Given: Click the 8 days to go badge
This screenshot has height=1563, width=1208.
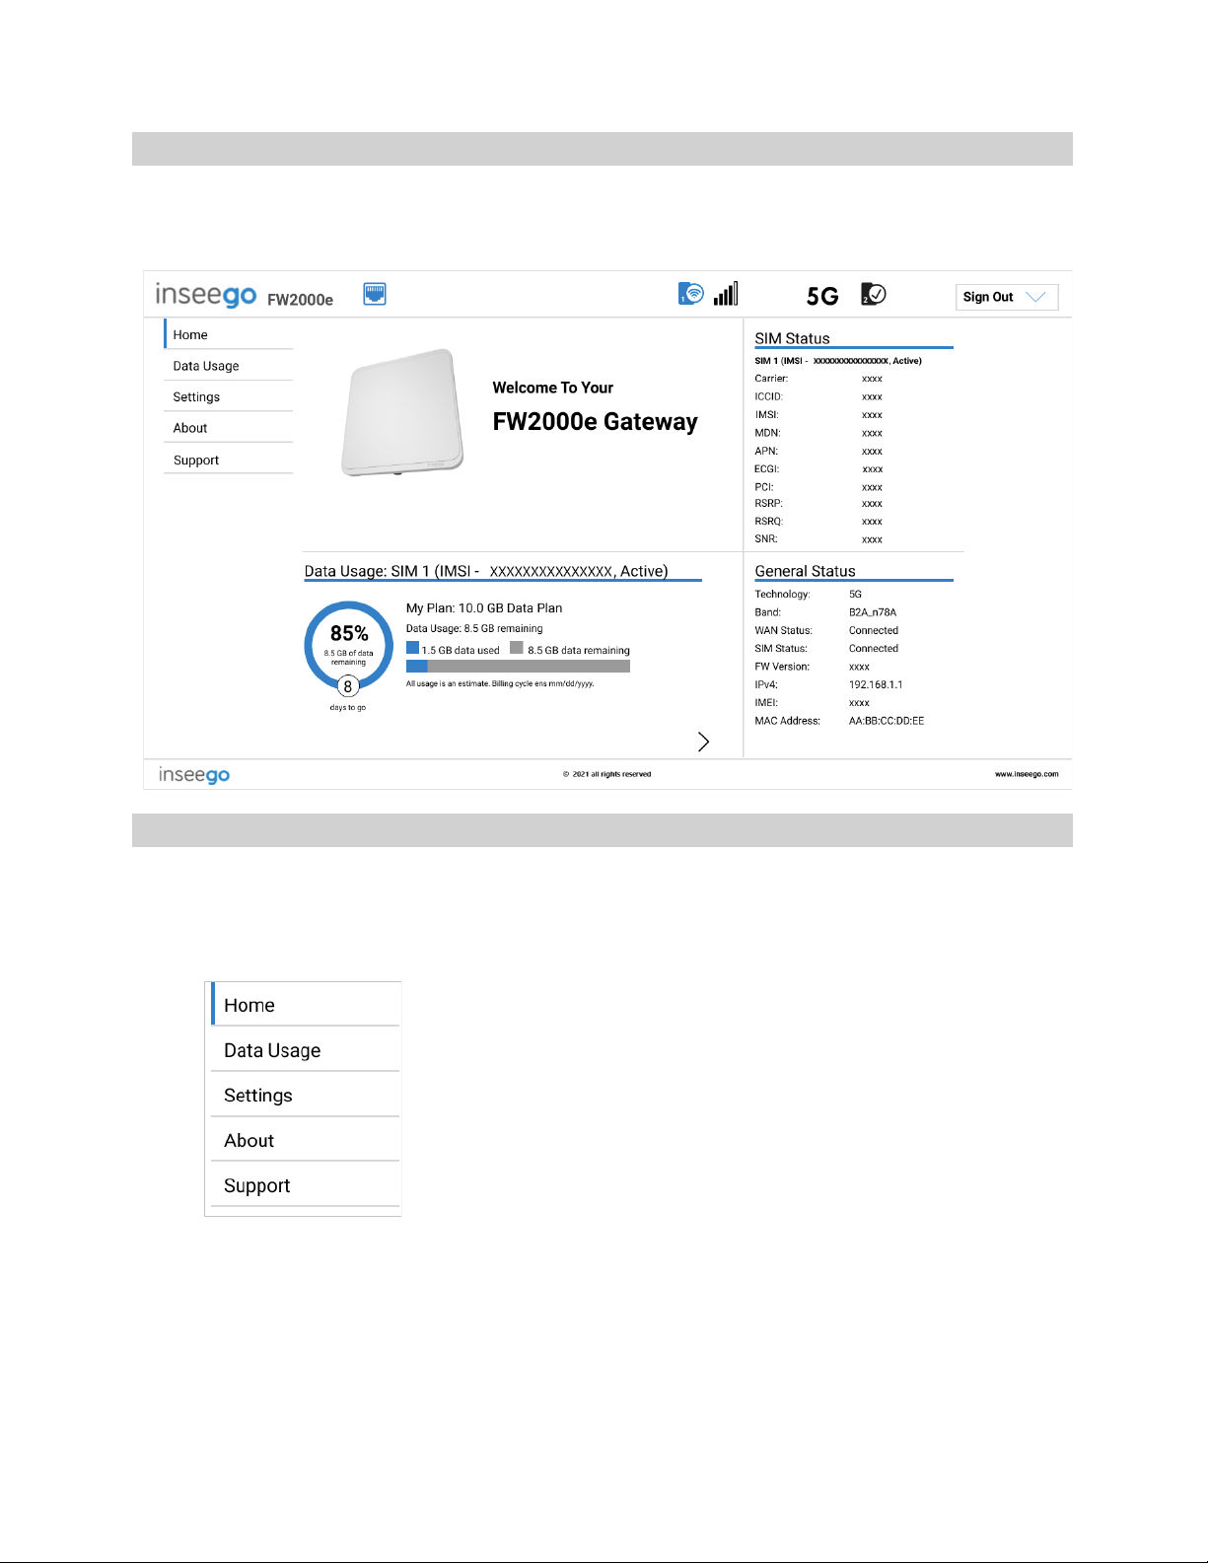Looking at the screenshot, I should click(347, 686).
